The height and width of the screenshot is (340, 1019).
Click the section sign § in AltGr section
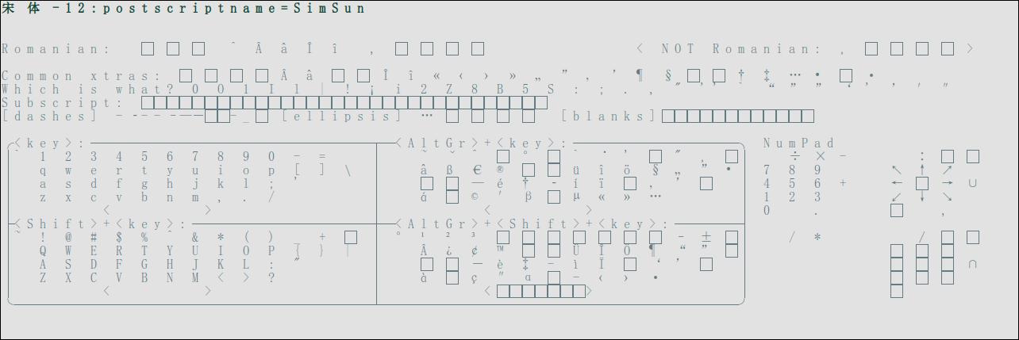(656, 170)
